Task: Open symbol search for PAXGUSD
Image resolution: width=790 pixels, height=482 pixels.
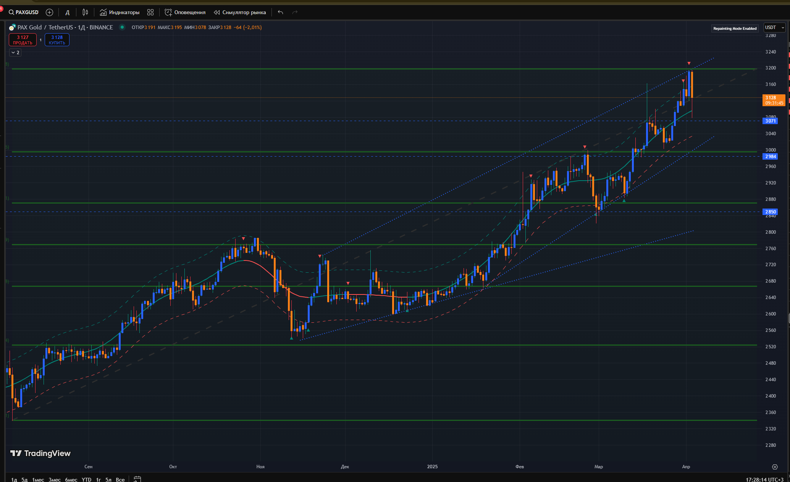Action: (24, 12)
